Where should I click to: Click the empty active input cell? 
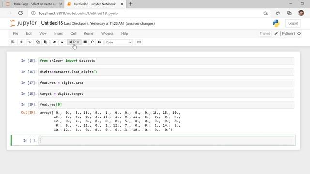point(167,141)
